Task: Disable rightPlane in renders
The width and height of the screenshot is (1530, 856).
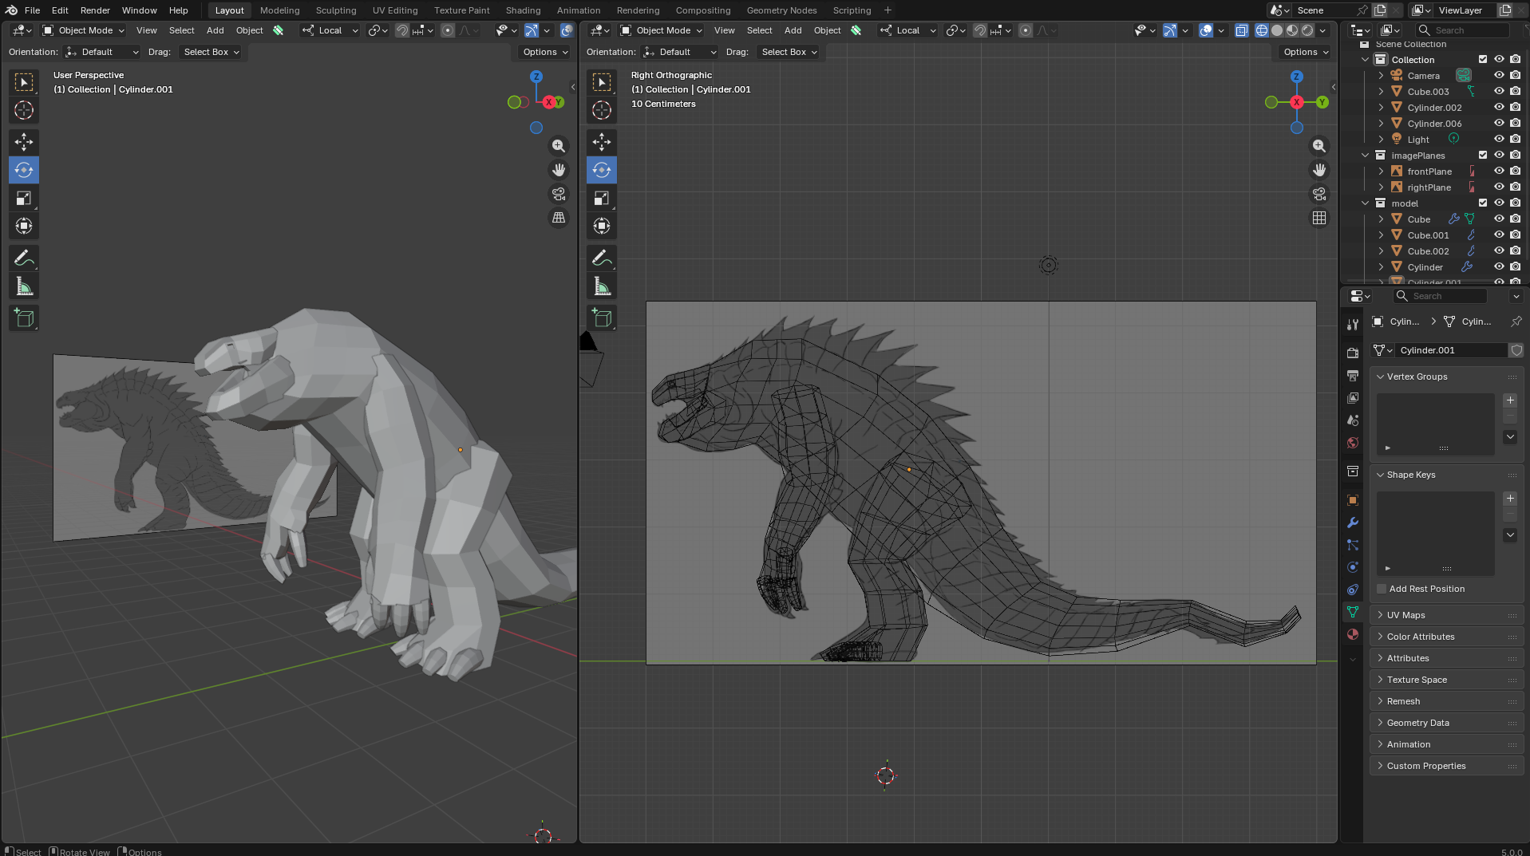Action: [x=1515, y=187]
